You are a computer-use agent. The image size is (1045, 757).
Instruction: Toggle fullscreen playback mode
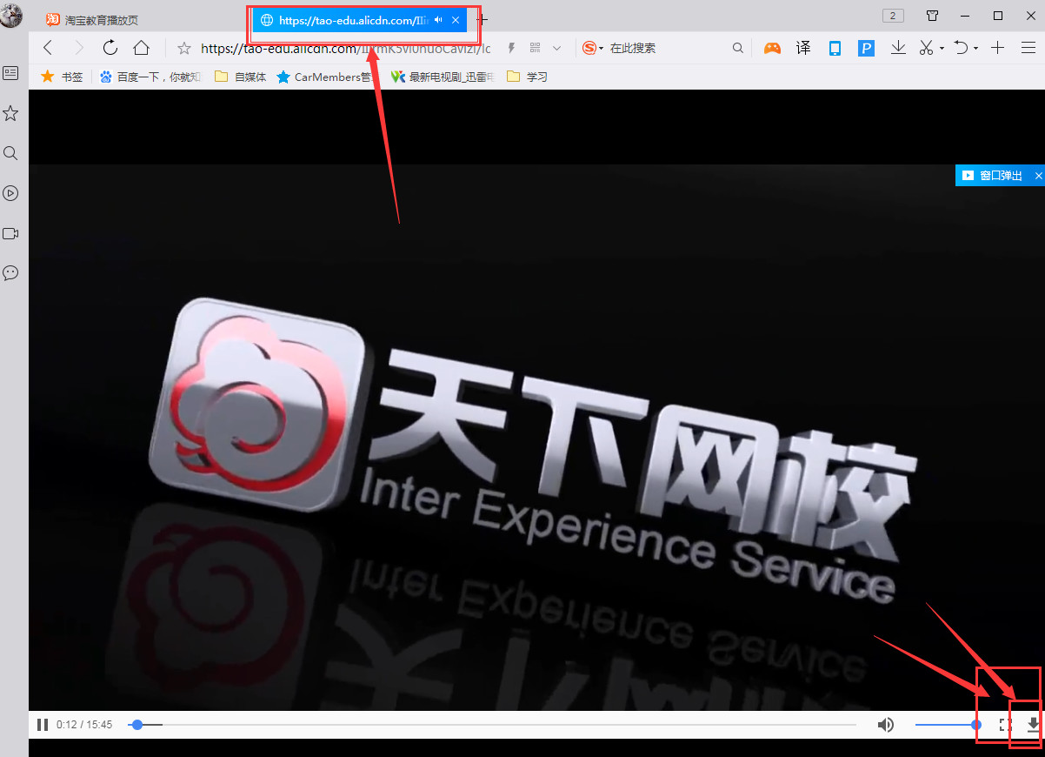tap(1006, 724)
